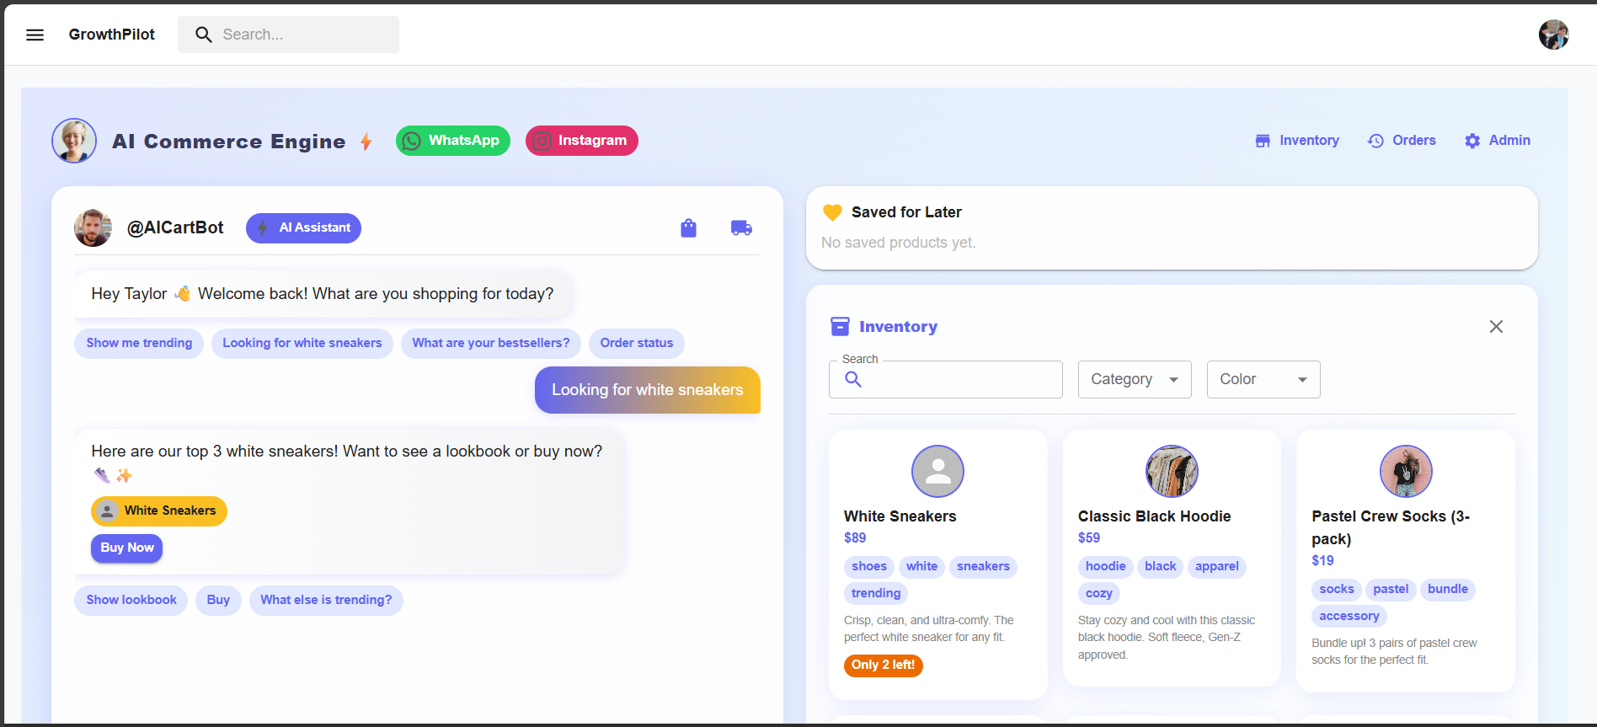Expand the Color dropdown
The height and width of the screenshot is (727, 1597).
1263,380
